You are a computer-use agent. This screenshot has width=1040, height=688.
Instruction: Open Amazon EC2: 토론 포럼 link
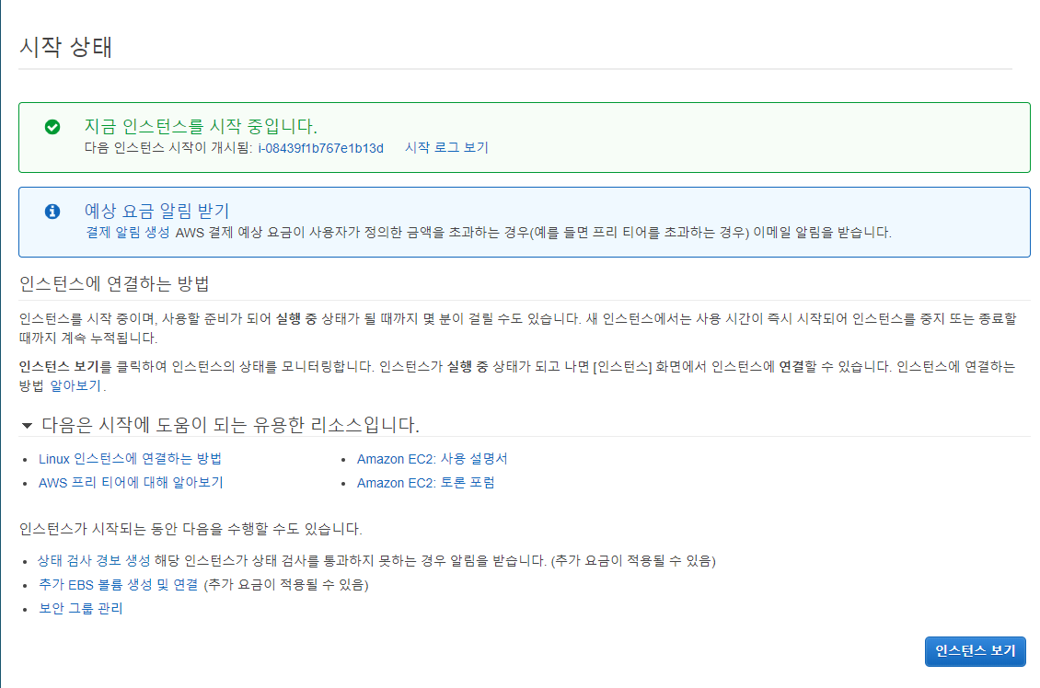click(x=426, y=483)
